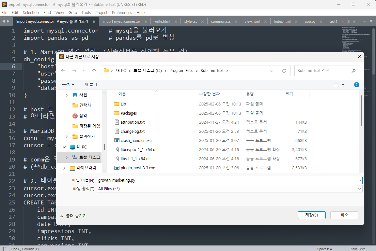Sort files by 이름 column header
The height and width of the screenshot is (251, 376).
click(x=122, y=94)
